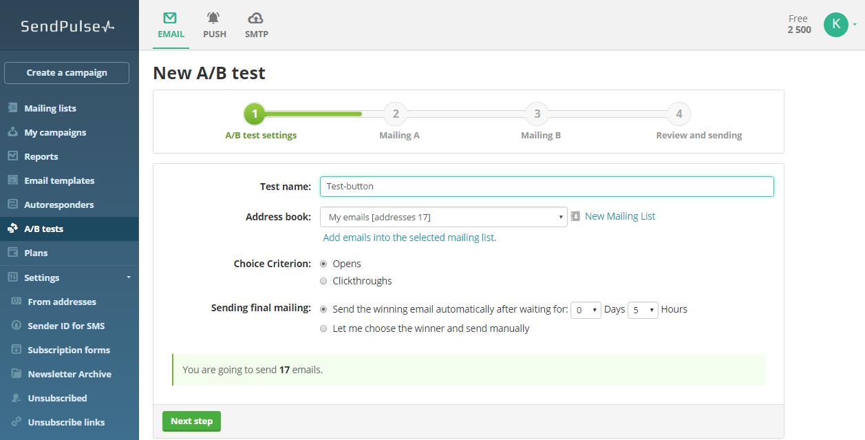
Task: Select the Clickthroughs choice criterion
Action: pos(323,281)
